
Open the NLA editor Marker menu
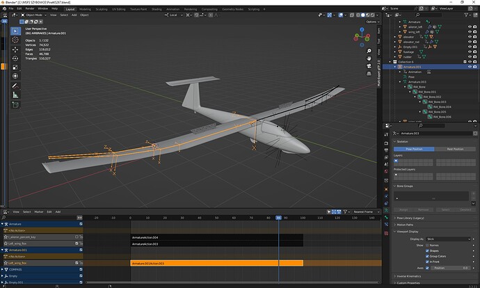[x=38, y=211]
